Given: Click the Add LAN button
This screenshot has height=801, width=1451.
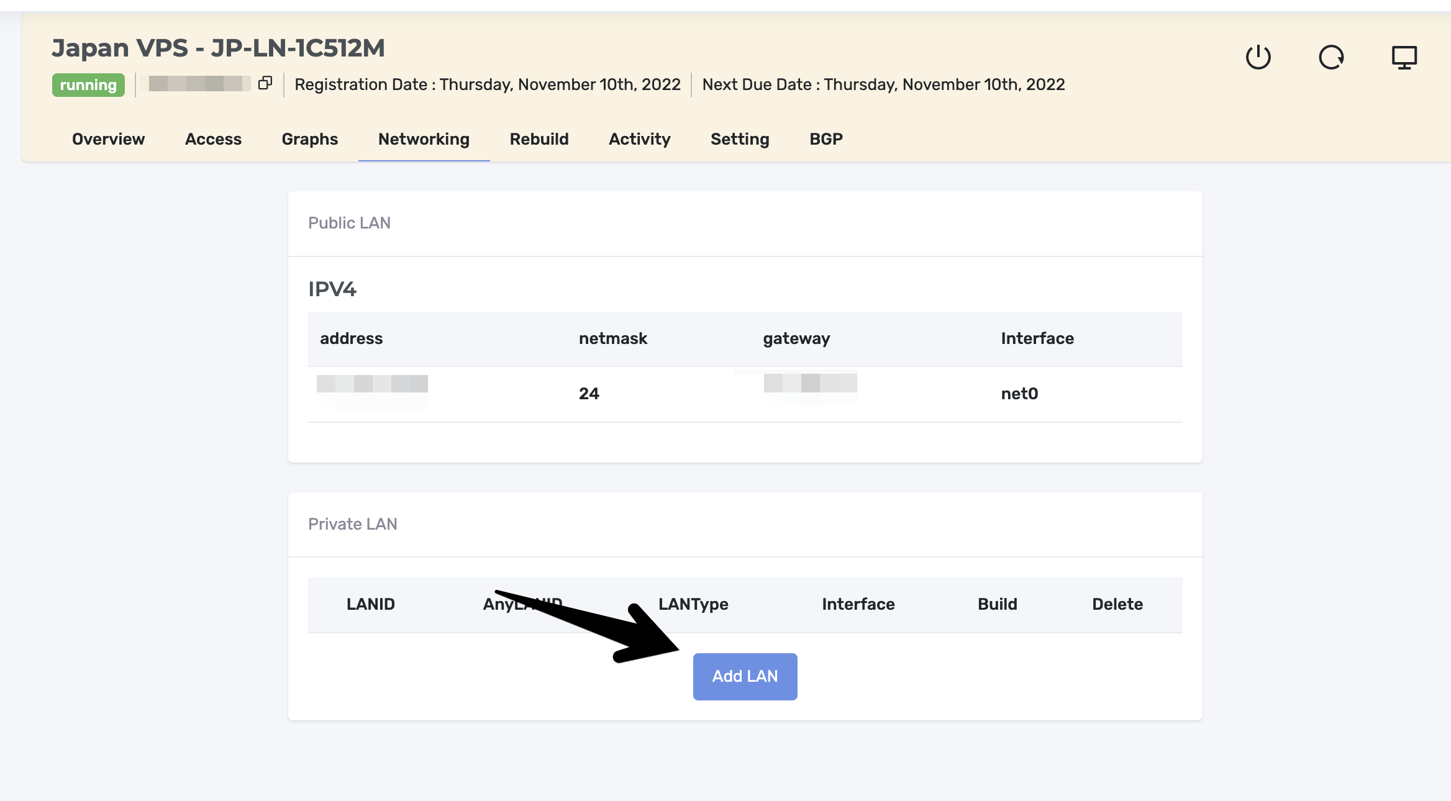Looking at the screenshot, I should point(745,676).
